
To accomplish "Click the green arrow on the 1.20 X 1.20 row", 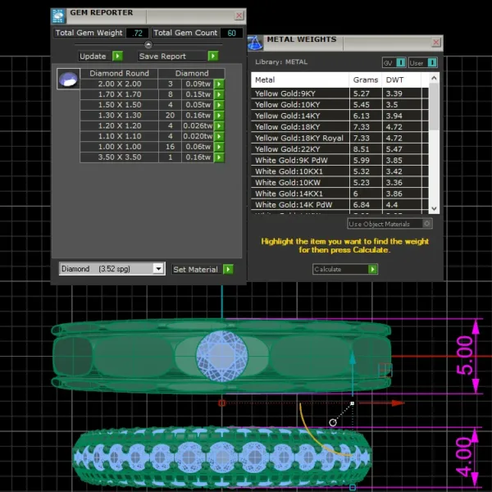I will click(219, 125).
